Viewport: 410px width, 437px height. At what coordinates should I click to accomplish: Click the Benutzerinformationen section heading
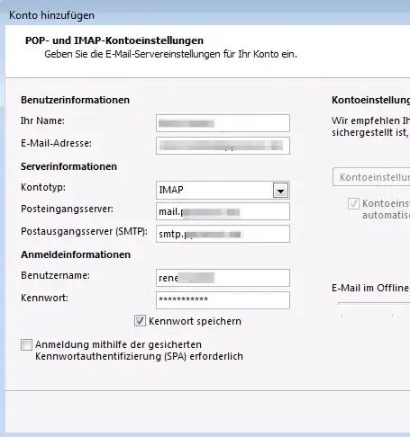(75, 100)
